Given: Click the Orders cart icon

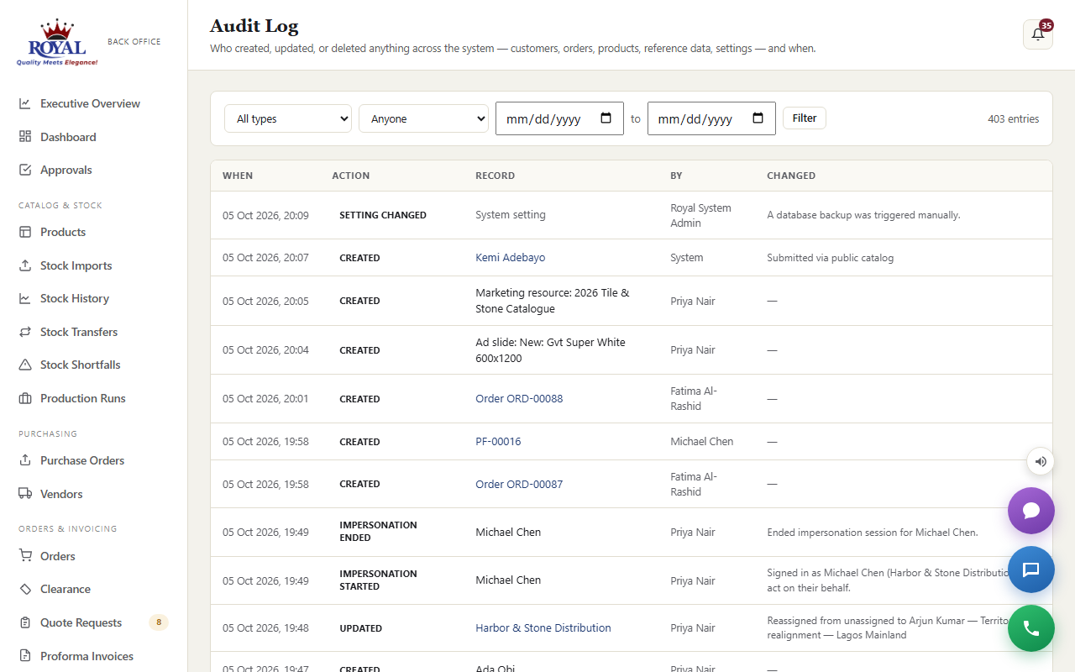Looking at the screenshot, I should [x=25, y=556].
